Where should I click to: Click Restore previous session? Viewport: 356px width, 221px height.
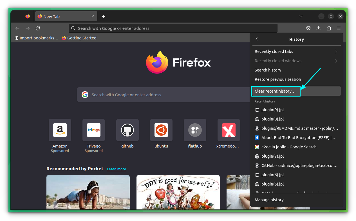[277, 79]
